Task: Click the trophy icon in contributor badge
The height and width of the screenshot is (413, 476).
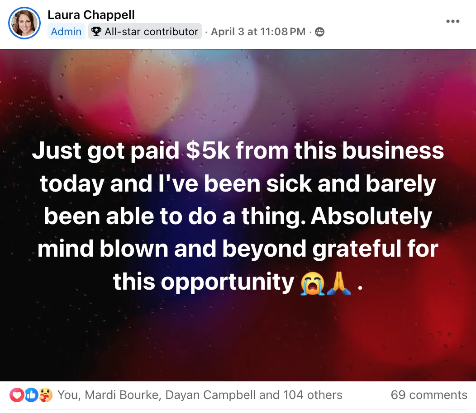Action: coord(96,32)
